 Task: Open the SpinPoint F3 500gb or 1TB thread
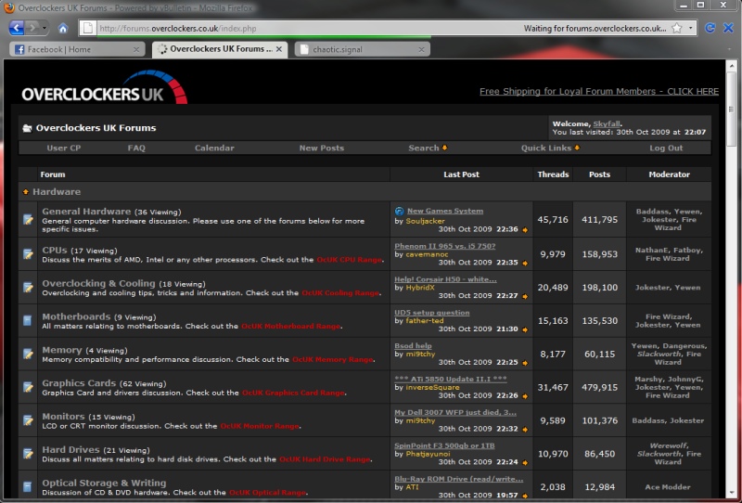(x=444, y=445)
